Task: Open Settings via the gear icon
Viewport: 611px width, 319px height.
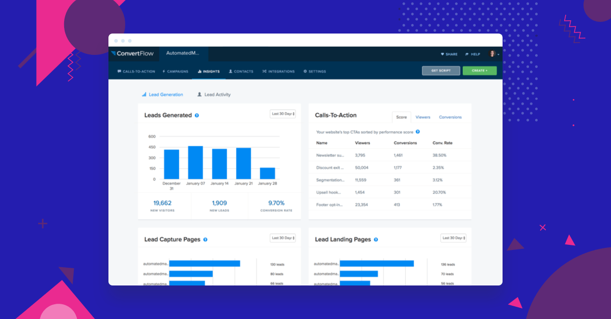Action: (305, 71)
